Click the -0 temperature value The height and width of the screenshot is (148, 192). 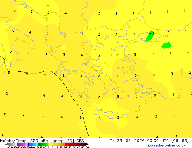click(152, 33)
